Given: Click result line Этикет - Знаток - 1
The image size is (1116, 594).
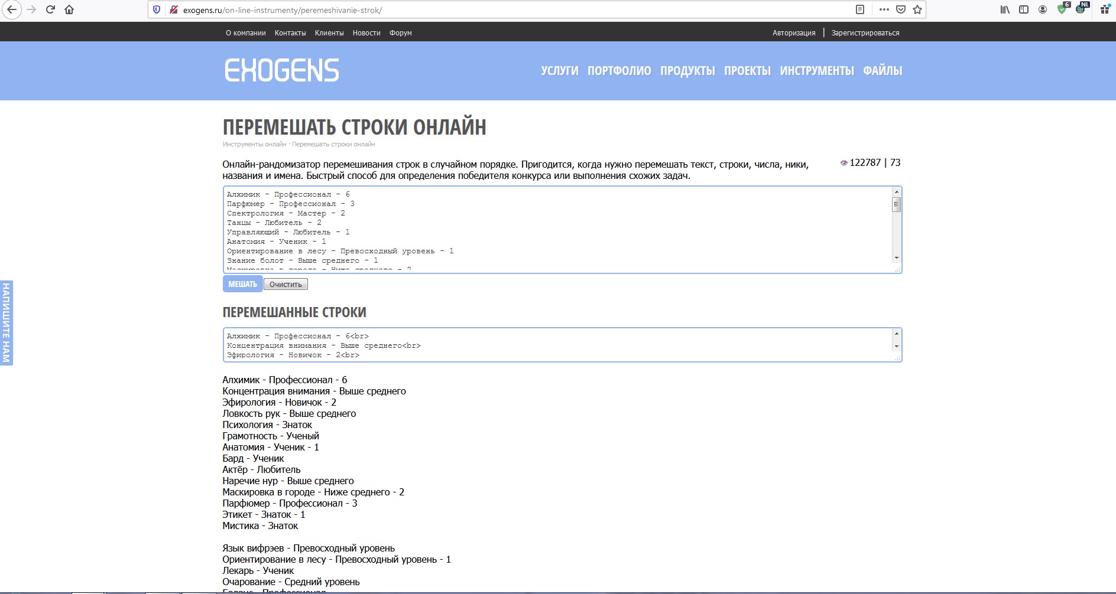Looking at the screenshot, I should (264, 514).
